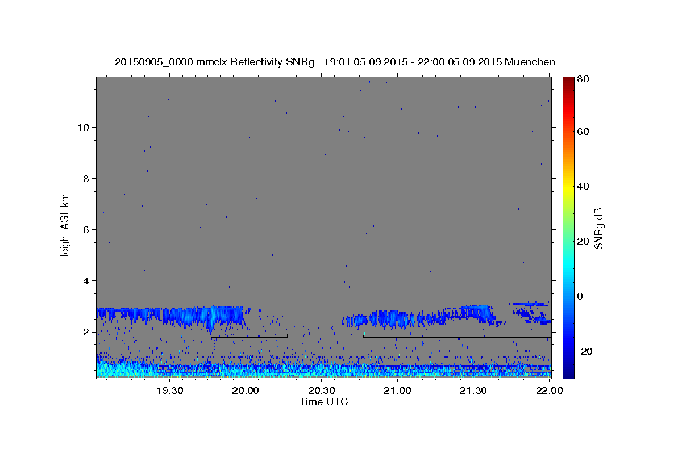This screenshot has height=454, width=682.
Task: Click the 'SNRg dB' colorbar label
Action: [x=599, y=228]
